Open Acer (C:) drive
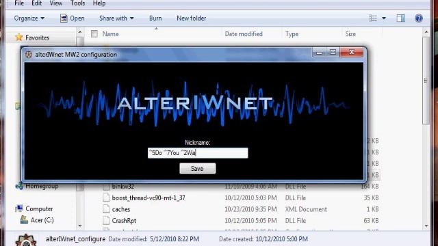 (42, 220)
